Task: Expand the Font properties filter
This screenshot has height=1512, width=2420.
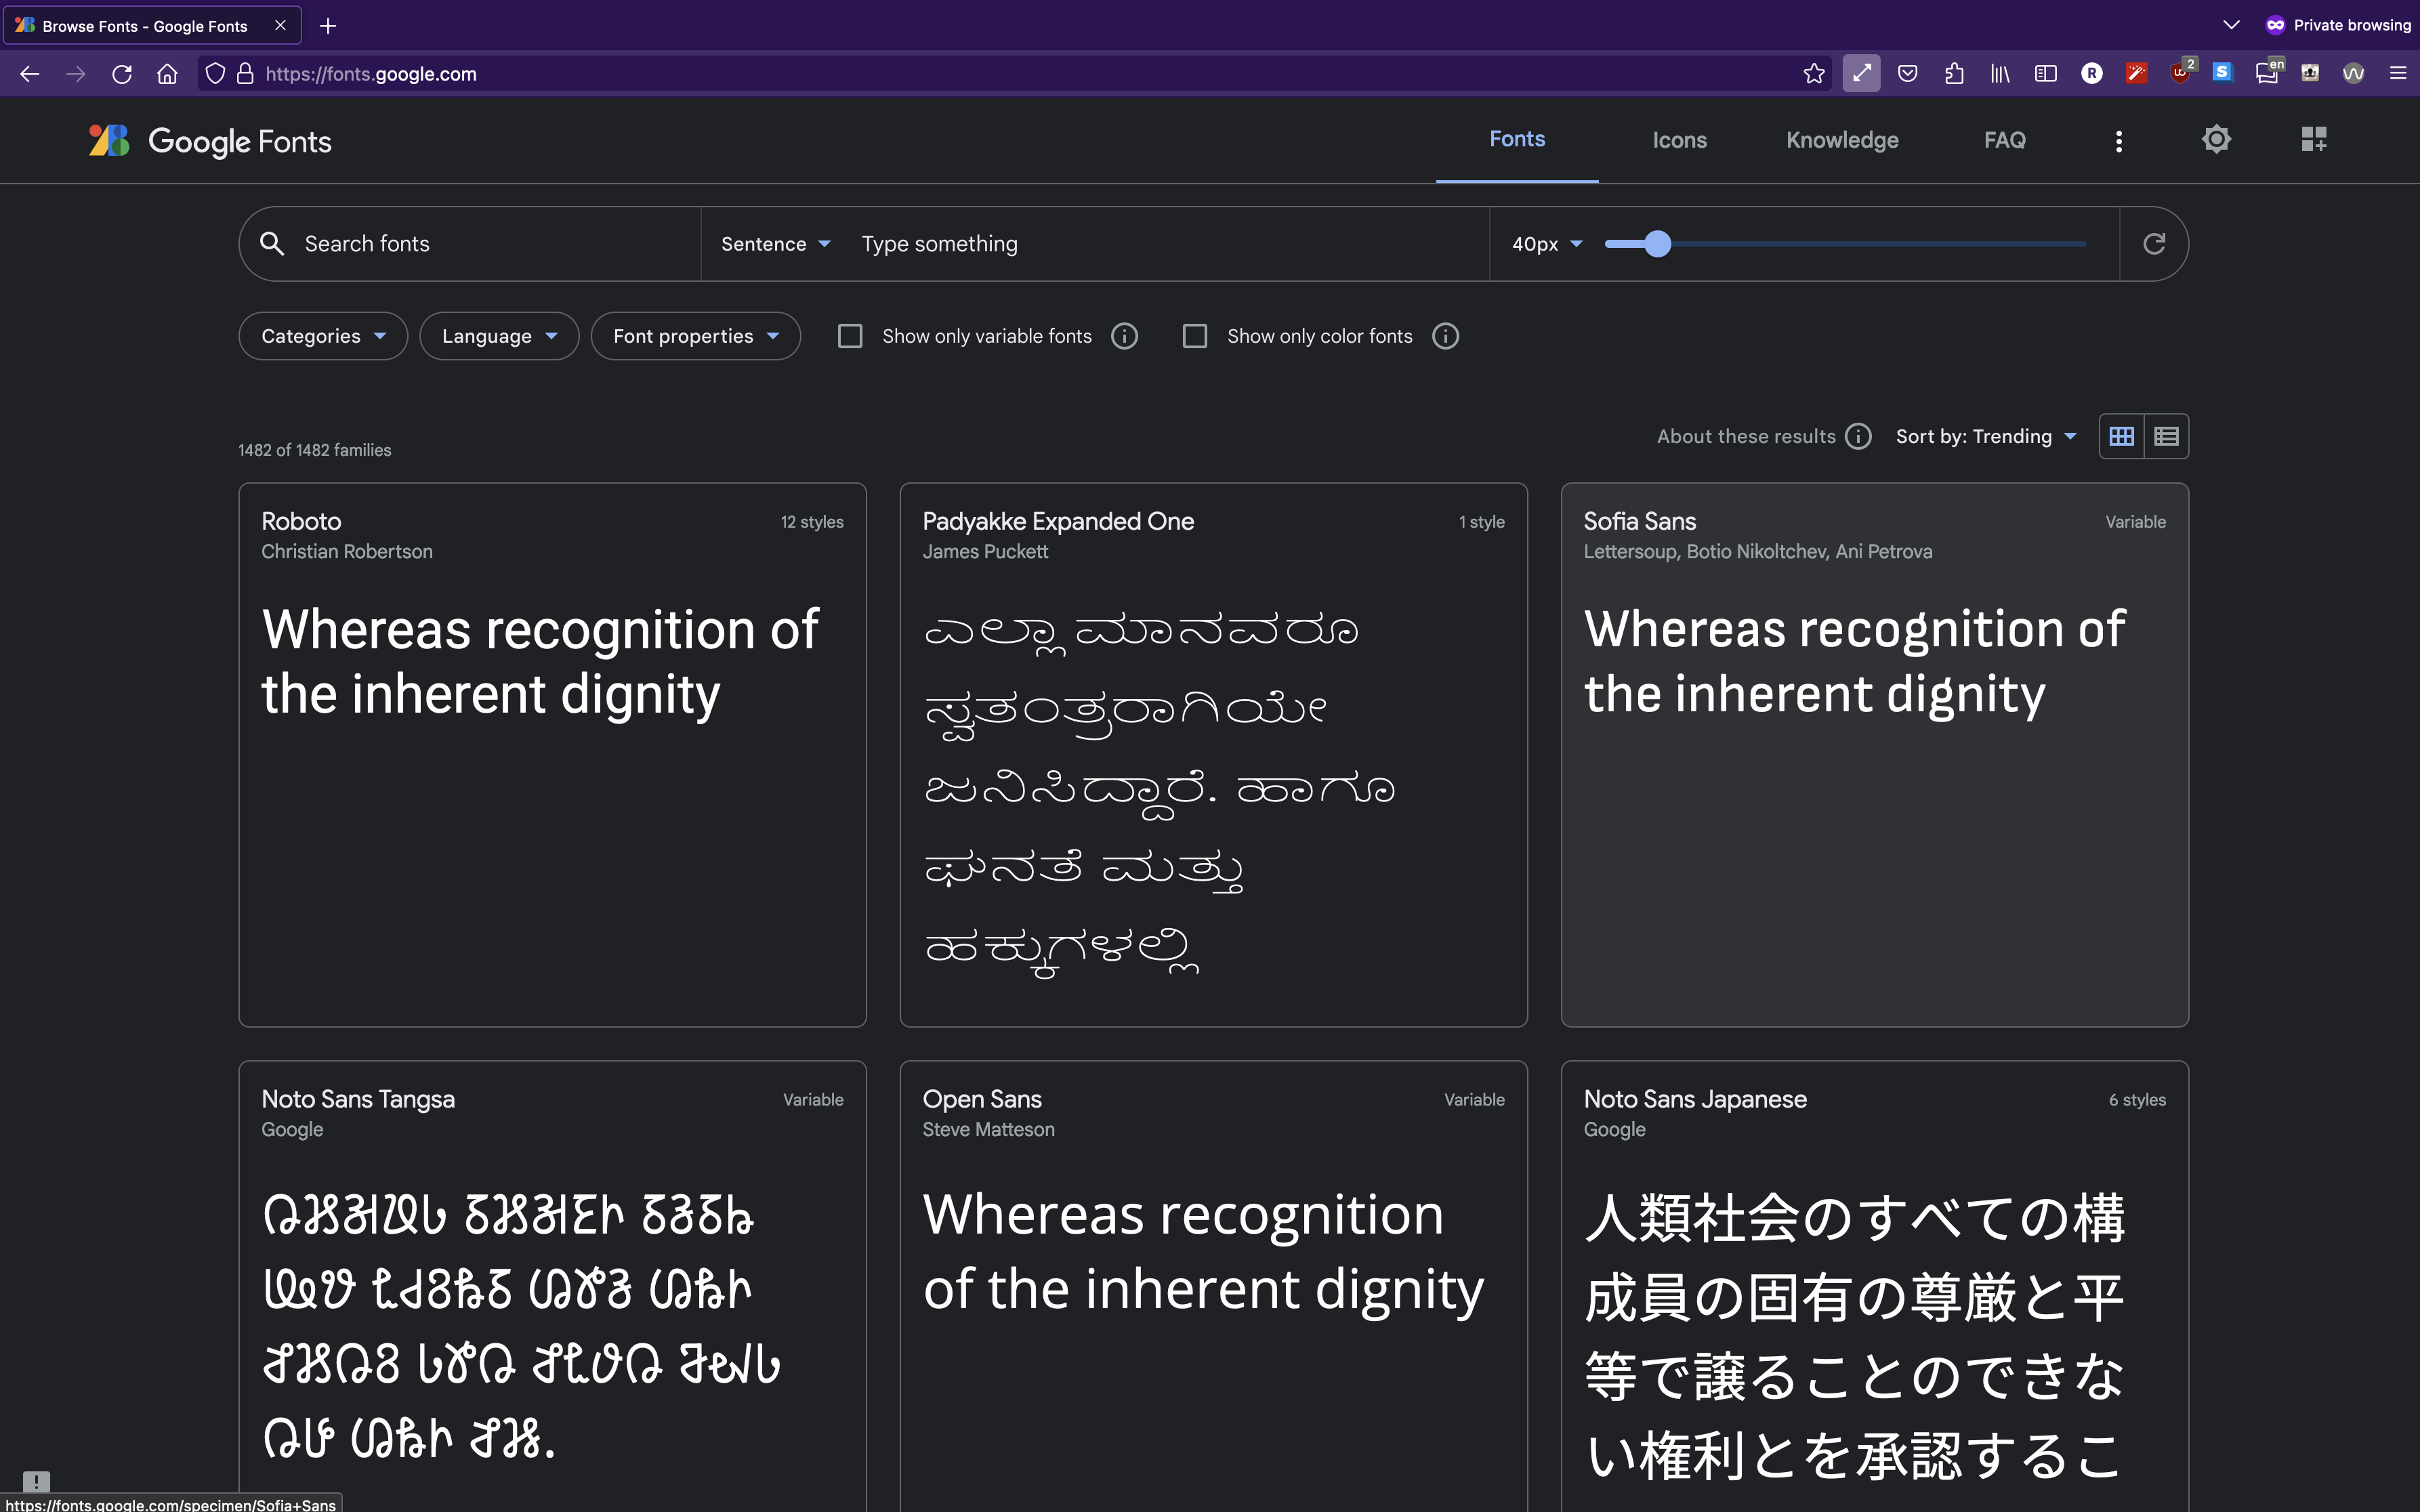Action: pyautogui.click(x=696, y=336)
